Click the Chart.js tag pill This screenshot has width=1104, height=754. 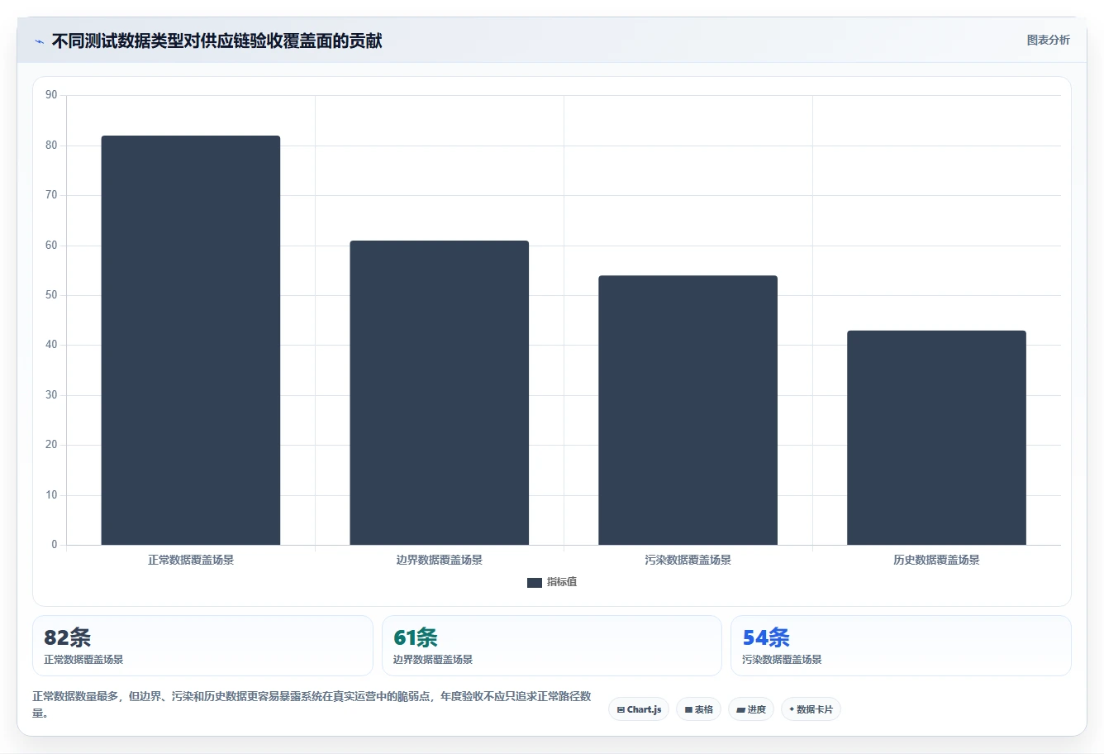pos(639,709)
